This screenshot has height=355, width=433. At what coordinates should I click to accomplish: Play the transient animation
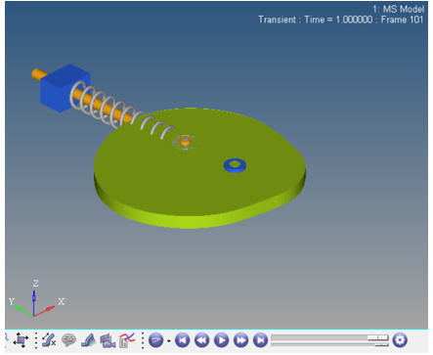coord(222,340)
